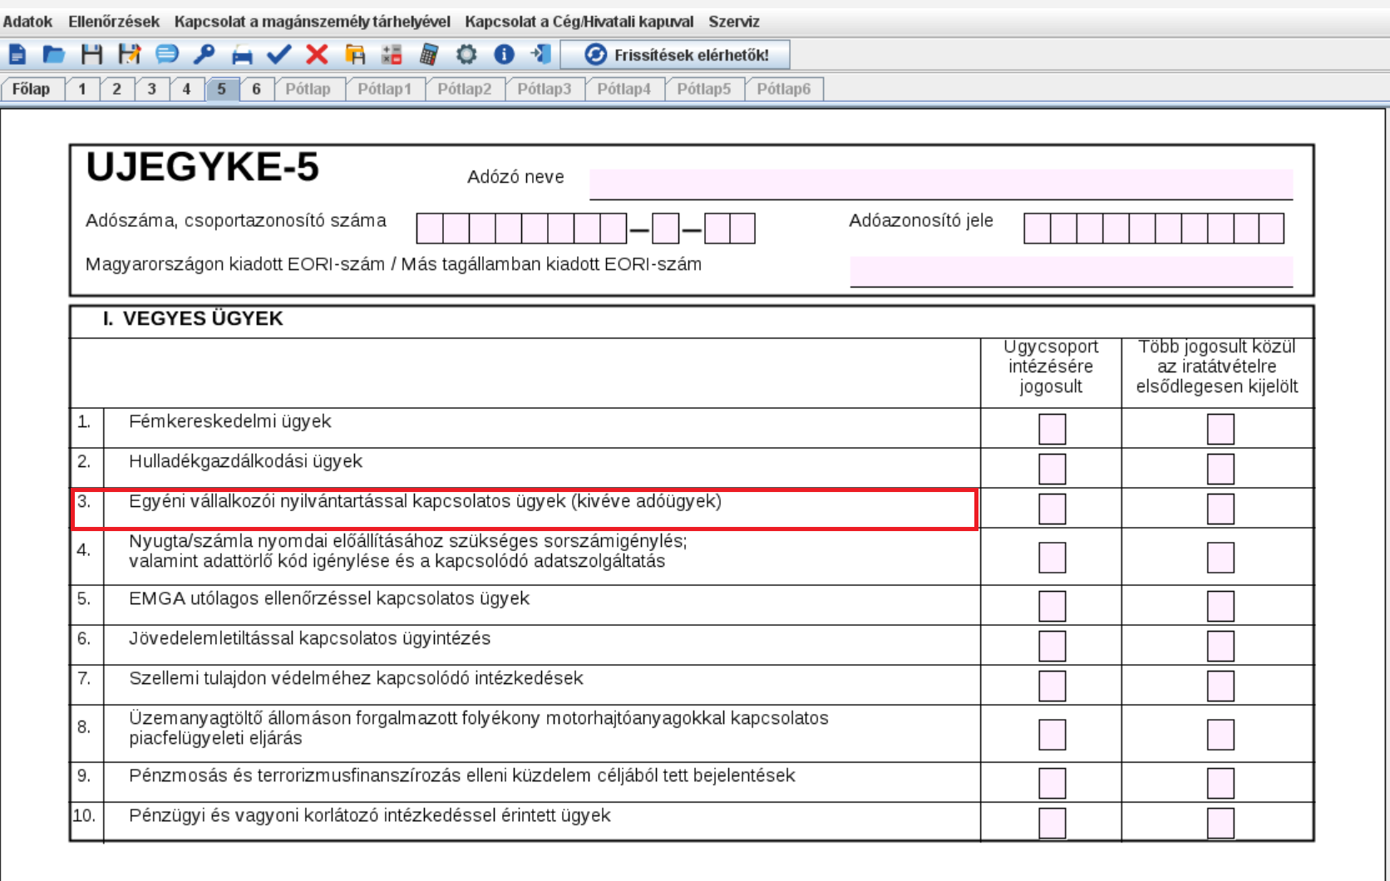The height and width of the screenshot is (881, 1390).
Task: Check the first box for Hulladékgazdálkodási ügyek
Action: pos(1052,469)
